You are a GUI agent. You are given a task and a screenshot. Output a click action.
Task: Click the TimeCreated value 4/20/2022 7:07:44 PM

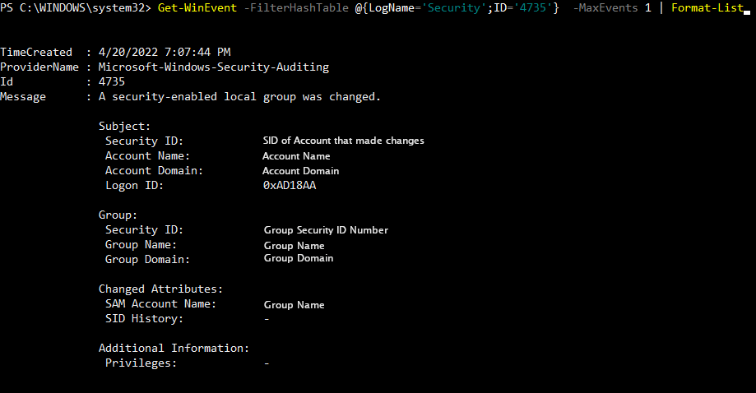(x=165, y=52)
